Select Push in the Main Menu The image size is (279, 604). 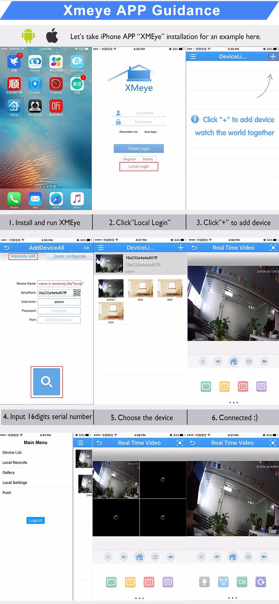point(36,492)
